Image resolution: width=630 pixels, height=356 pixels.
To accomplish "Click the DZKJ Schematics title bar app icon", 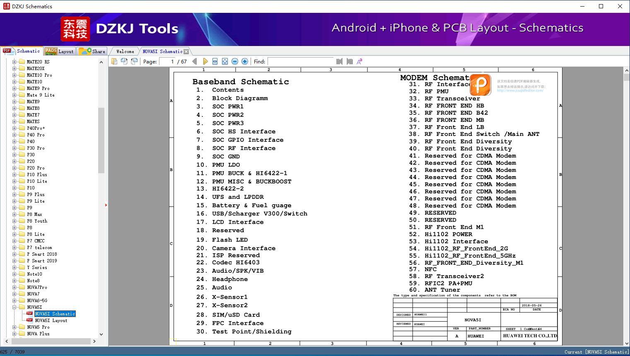I will coord(6,6).
